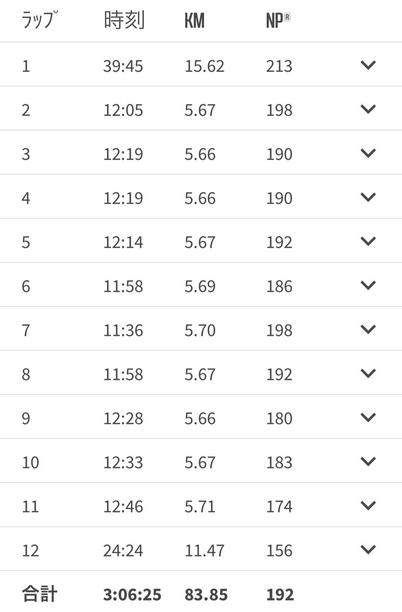Viewport: 402px width, 612px height.
Task: Select the KM column header
Action: pyautogui.click(x=194, y=21)
